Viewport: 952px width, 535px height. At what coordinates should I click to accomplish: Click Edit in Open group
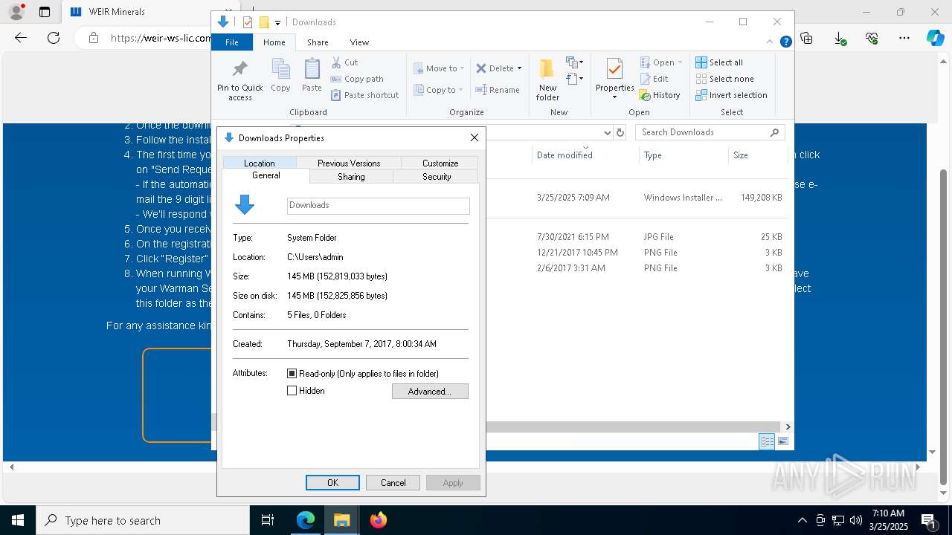coord(654,79)
